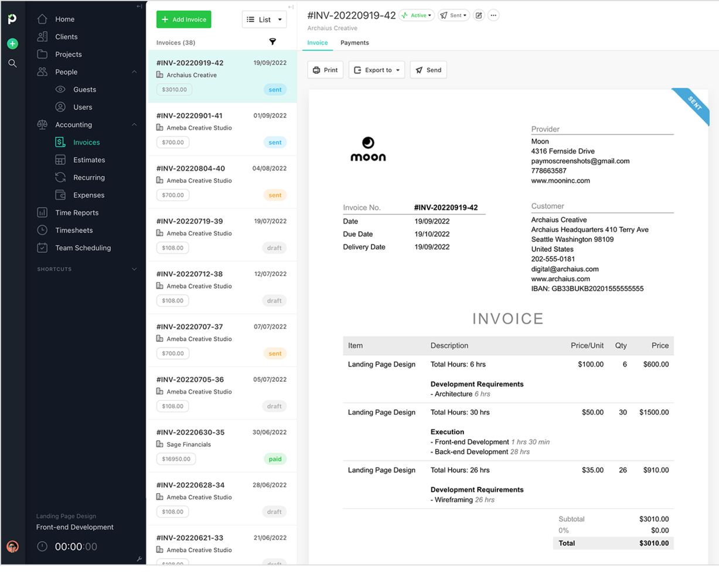
Task: Click the timer clock icon near 00:00:00
Action: click(x=42, y=546)
